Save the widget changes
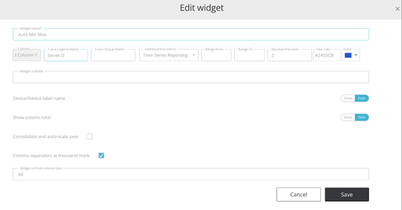 tap(347, 194)
